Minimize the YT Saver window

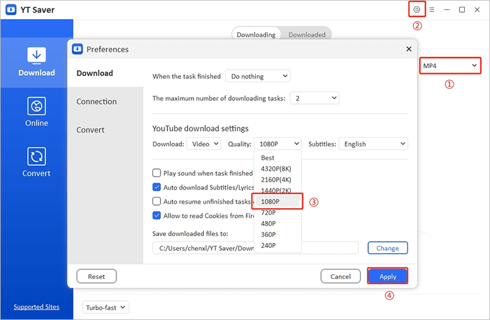(x=447, y=10)
